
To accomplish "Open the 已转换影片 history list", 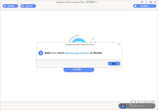I will point(145,6).
